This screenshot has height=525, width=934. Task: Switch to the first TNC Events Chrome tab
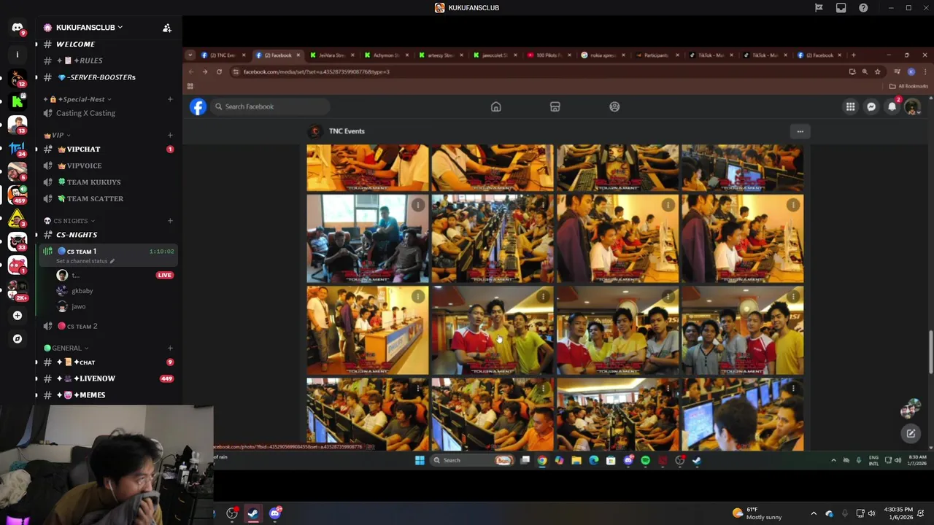223,55
